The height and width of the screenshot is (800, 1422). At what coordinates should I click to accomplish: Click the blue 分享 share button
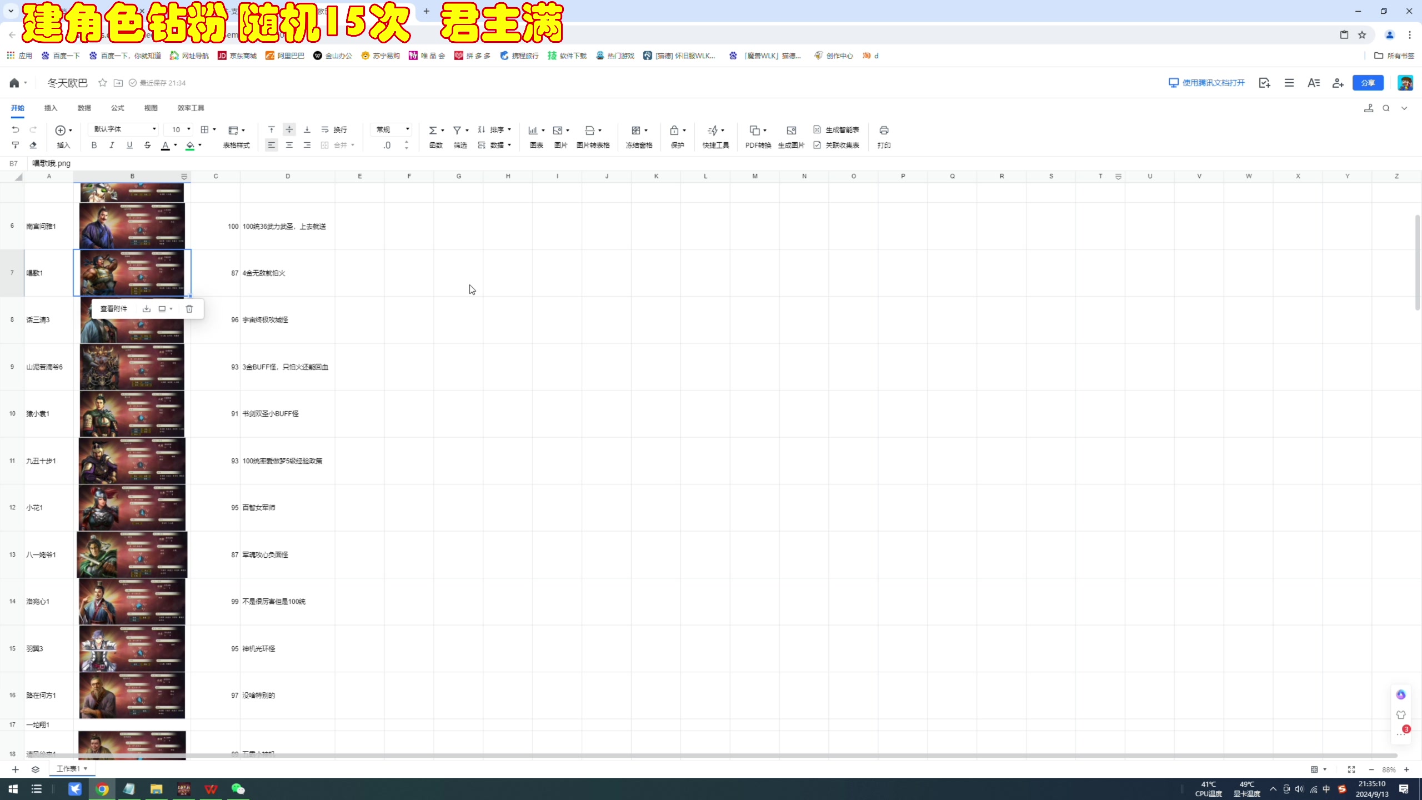pos(1368,83)
